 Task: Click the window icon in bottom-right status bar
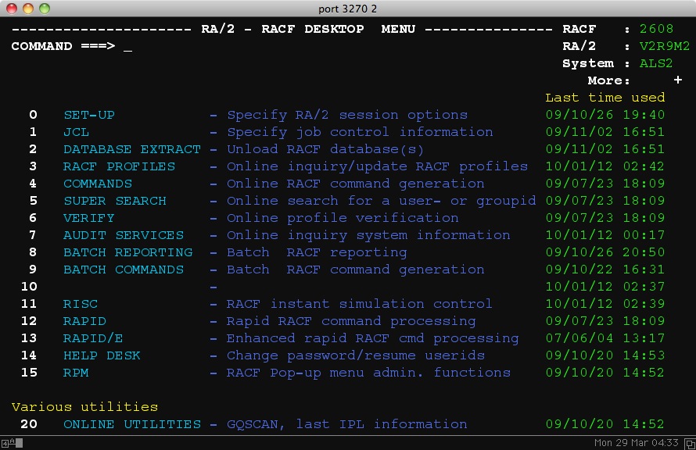(x=690, y=443)
